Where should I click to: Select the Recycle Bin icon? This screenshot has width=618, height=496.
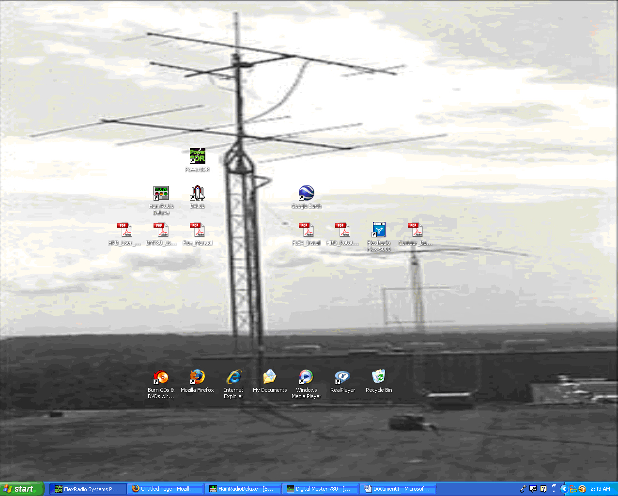[379, 377]
